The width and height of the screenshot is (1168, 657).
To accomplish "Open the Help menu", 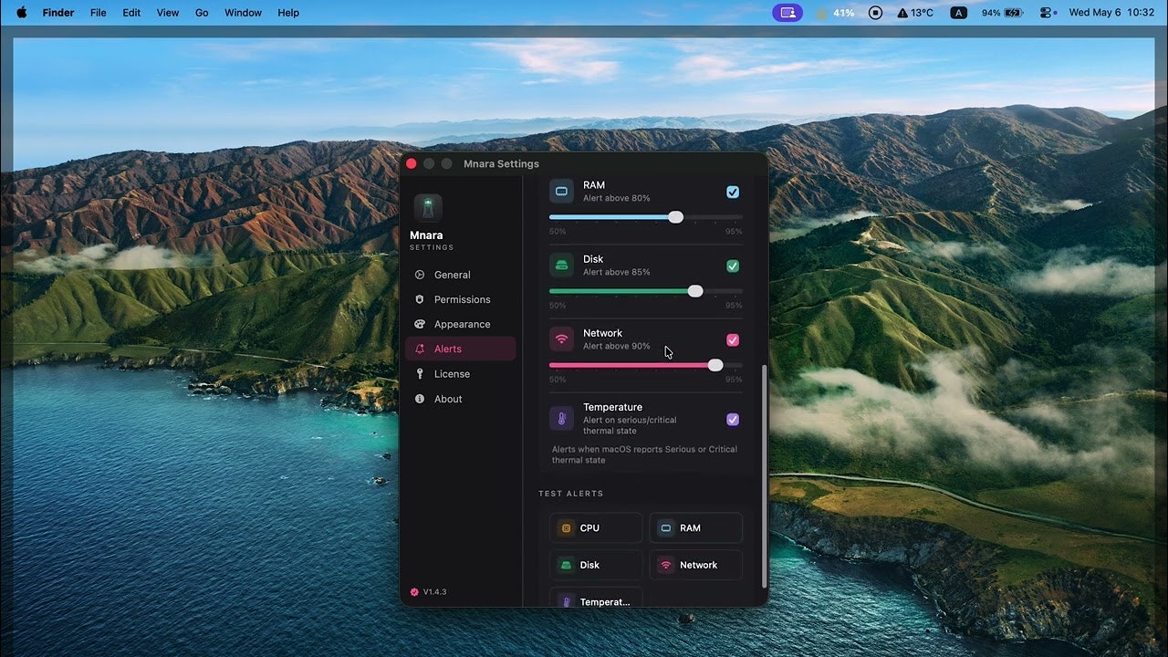I will pyautogui.click(x=288, y=13).
